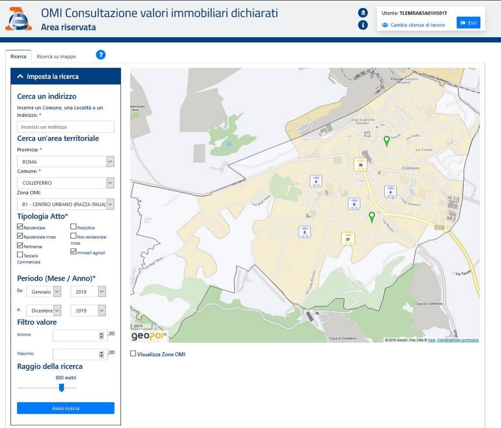Open the end month dropdown Dicembre
Screen dimensions: 501x428
point(44,311)
